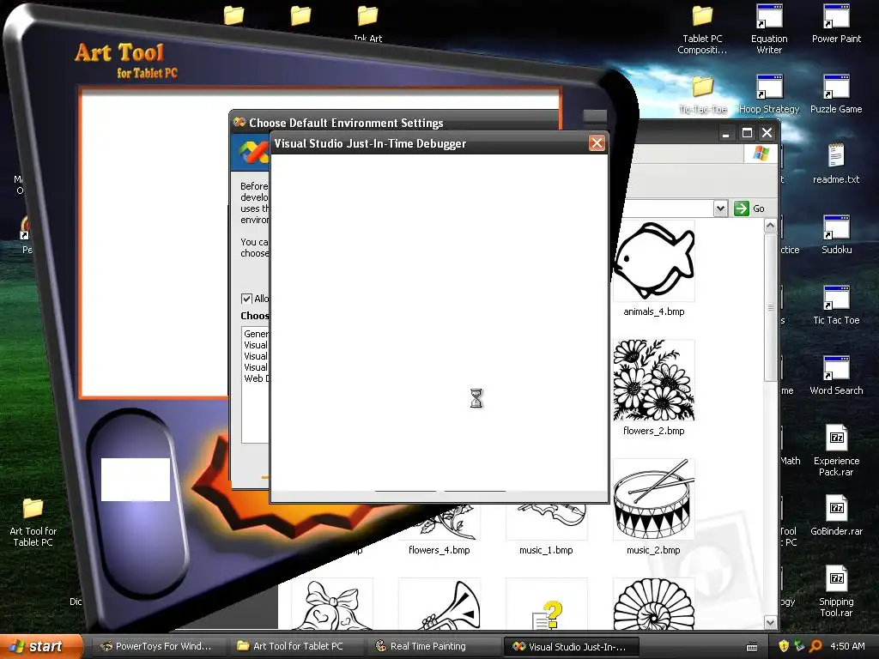Click the Windows flag logo in Explorer window

click(761, 153)
